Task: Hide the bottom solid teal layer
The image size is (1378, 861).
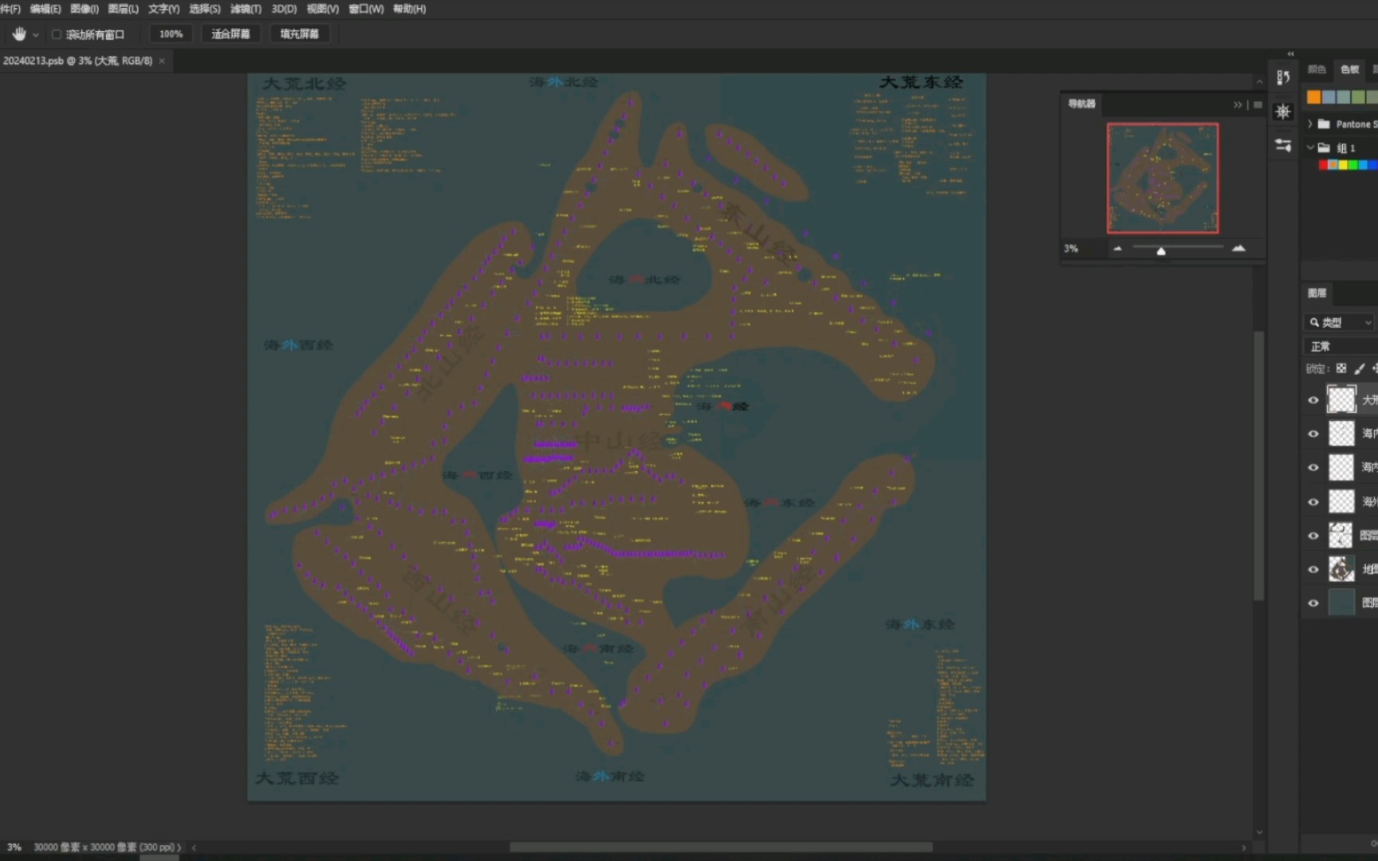Action: [x=1313, y=603]
